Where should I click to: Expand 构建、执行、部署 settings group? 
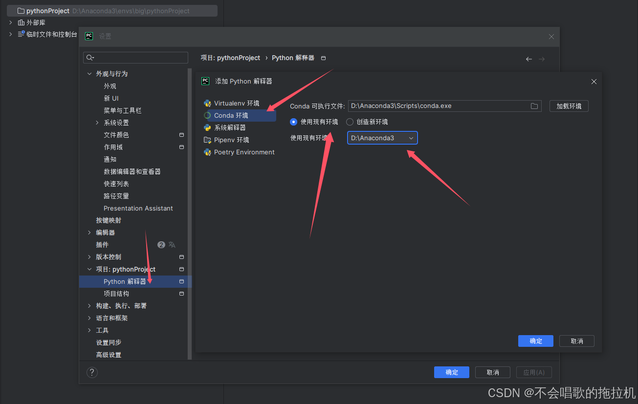(89, 306)
